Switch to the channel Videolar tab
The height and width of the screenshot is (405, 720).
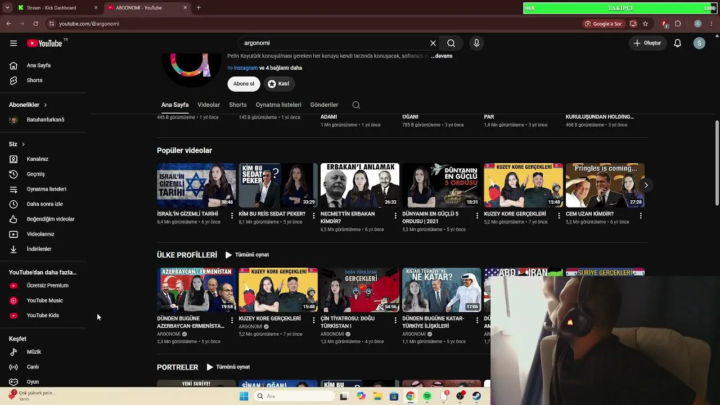[x=209, y=105]
